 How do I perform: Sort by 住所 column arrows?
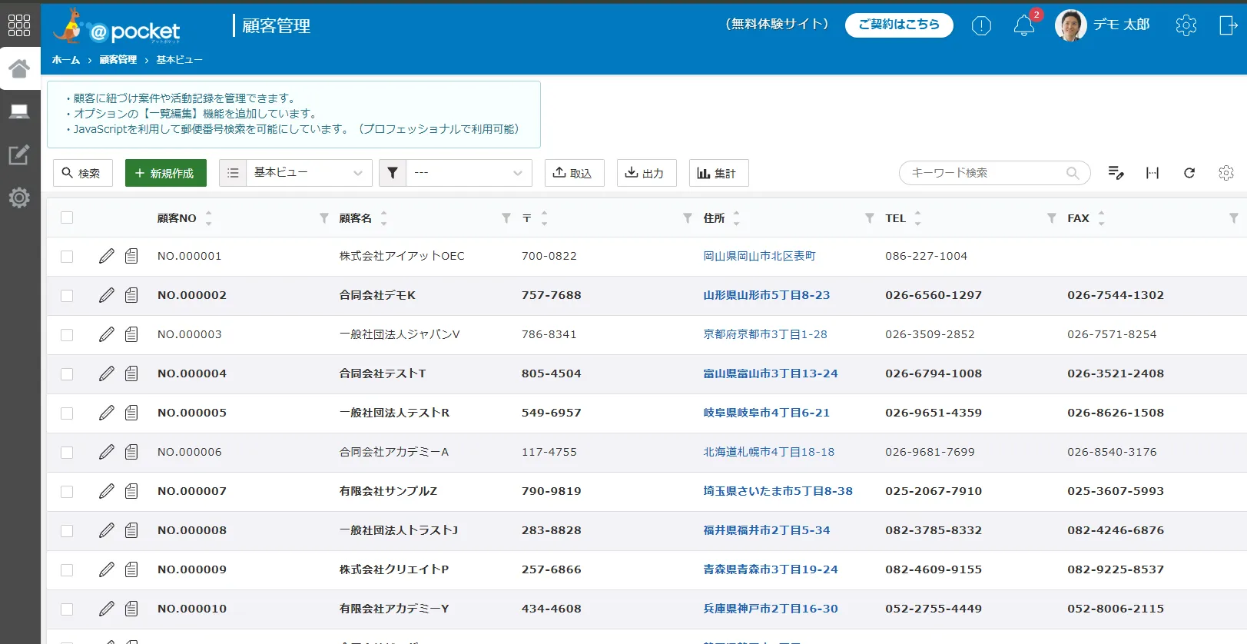(x=736, y=218)
